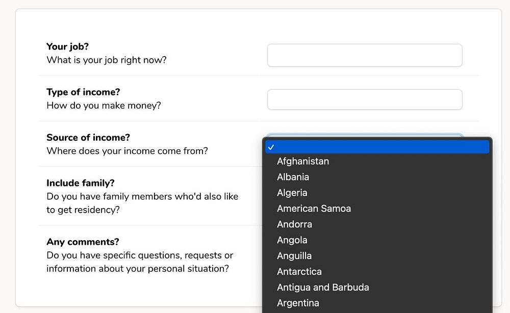Choose Anguilla in the country list
Screen dimensions: 510x313
tap(294, 256)
